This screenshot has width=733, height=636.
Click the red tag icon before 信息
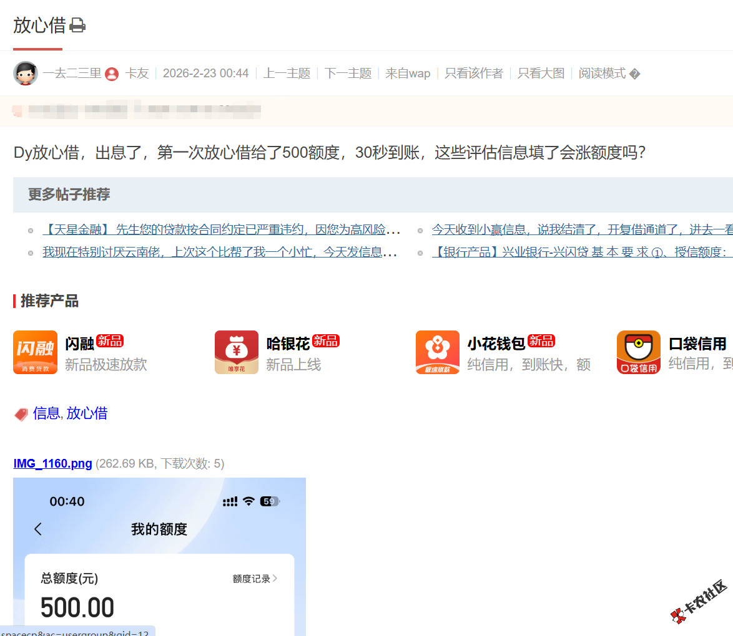21,413
